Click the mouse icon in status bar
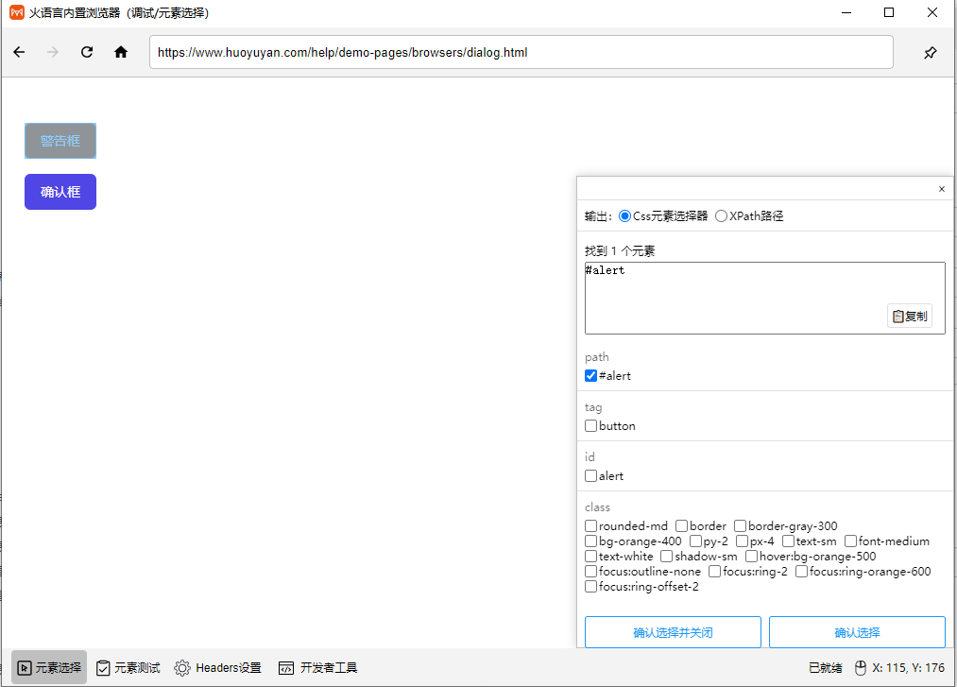This screenshot has height=687, width=957. coord(860,667)
